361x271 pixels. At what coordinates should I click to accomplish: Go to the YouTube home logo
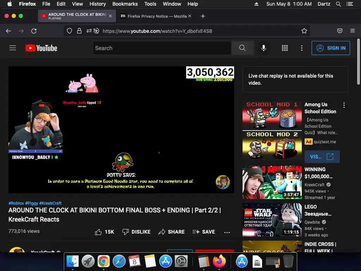[41, 48]
